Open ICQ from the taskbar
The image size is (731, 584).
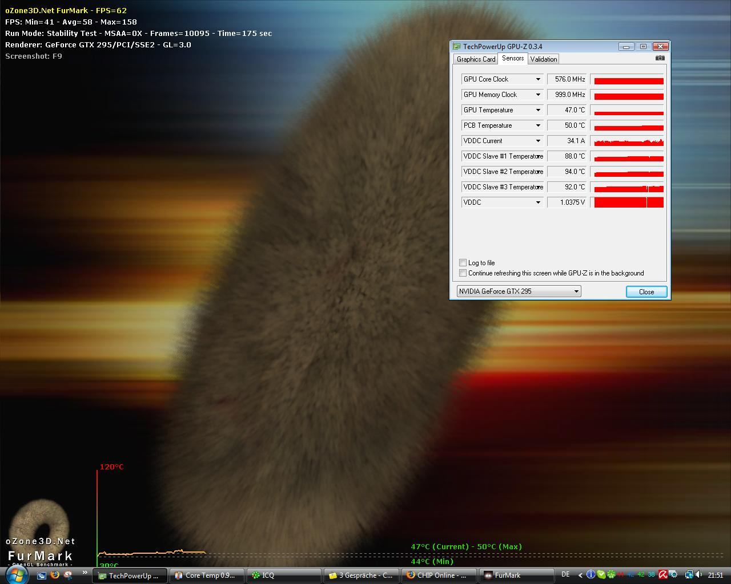pos(284,575)
